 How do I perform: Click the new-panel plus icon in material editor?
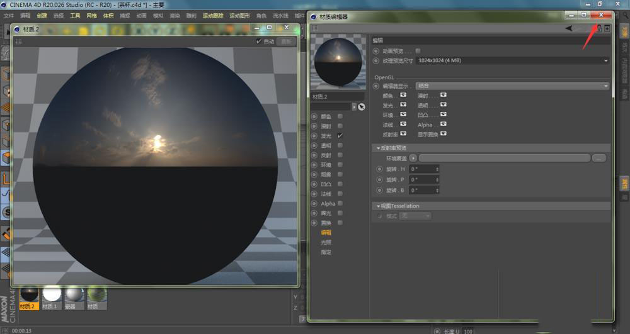pyautogui.click(x=607, y=28)
